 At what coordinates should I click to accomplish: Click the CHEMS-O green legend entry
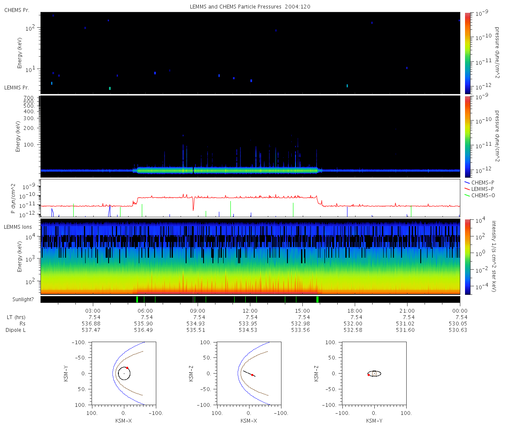pyautogui.click(x=479, y=195)
